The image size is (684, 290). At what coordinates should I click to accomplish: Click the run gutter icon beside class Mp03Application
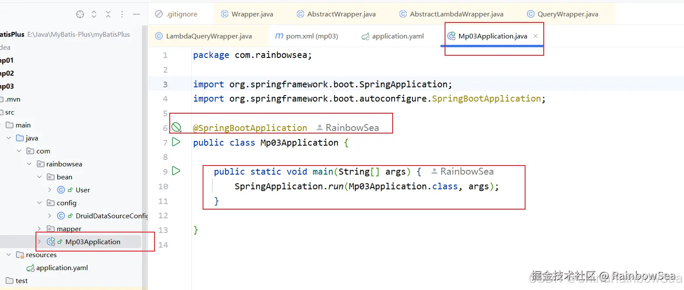(176, 142)
